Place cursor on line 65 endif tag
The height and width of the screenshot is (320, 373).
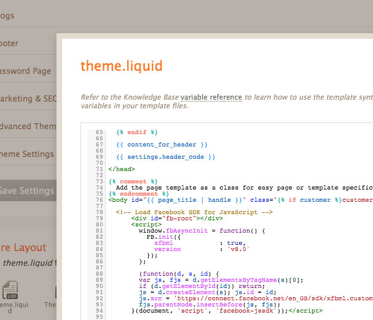click(x=137, y=132)
